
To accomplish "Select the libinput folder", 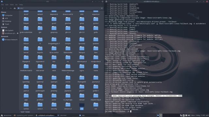I will [x=82, y=50].
